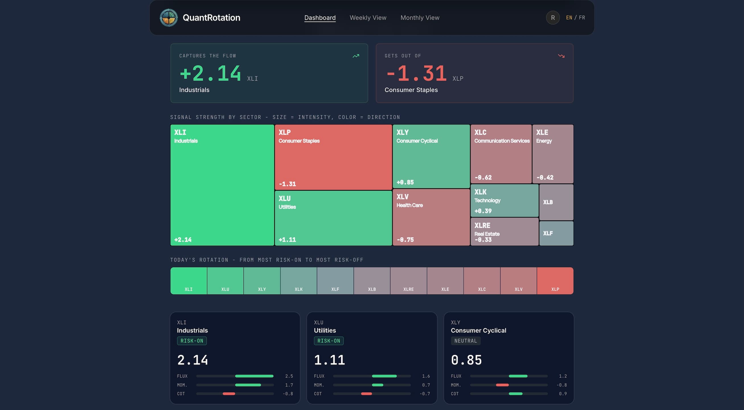Select the XLB treemap tile
The height and width of the screenshot is (410, 744).
(x=556, y=202)
